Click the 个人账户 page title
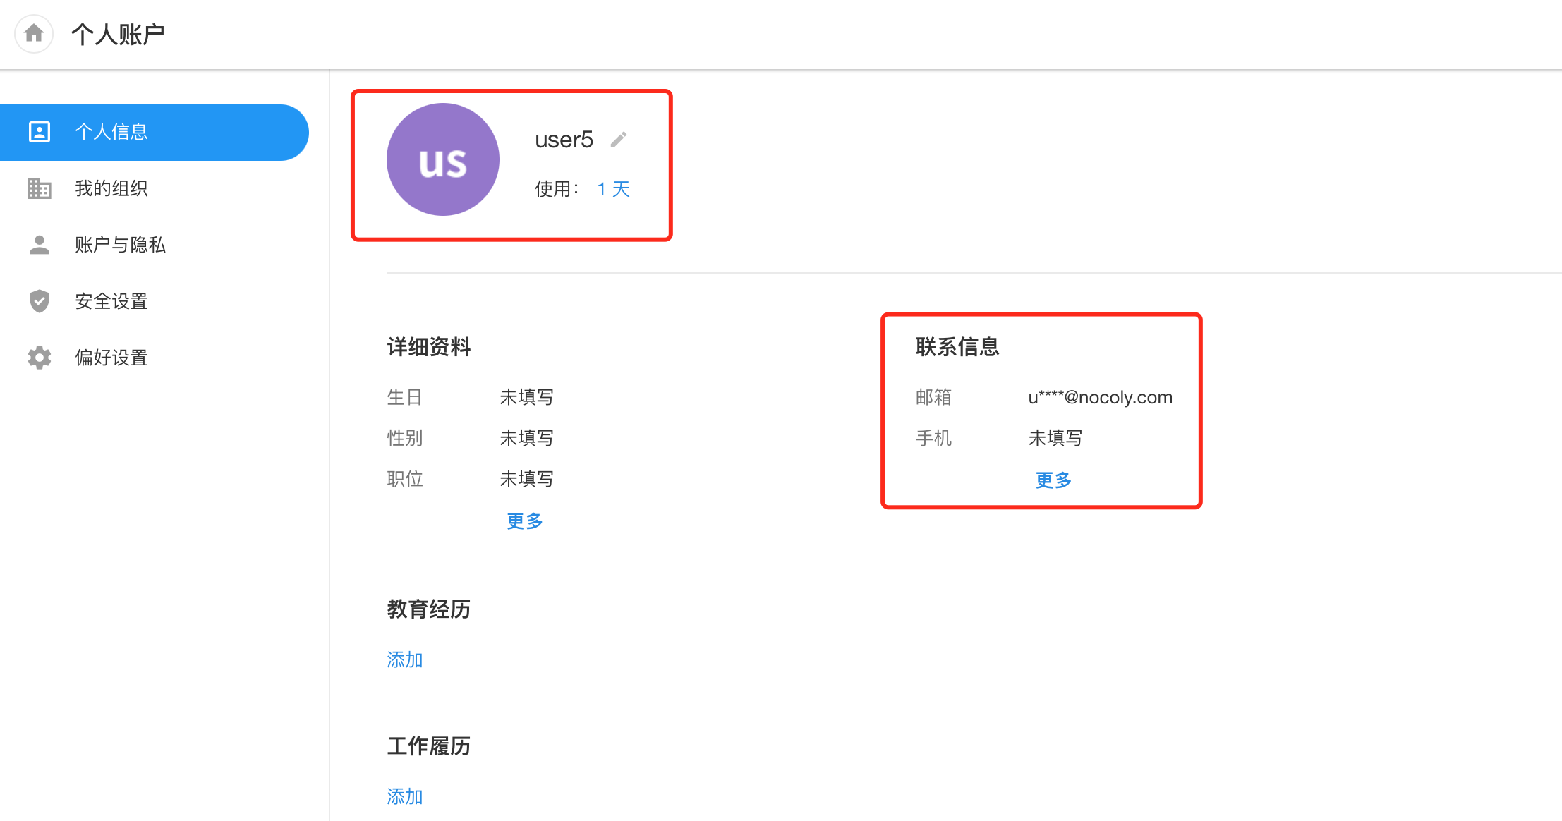Image resolution: width=1562 pixels, height=821 pixels. click(x=118, y=34)
